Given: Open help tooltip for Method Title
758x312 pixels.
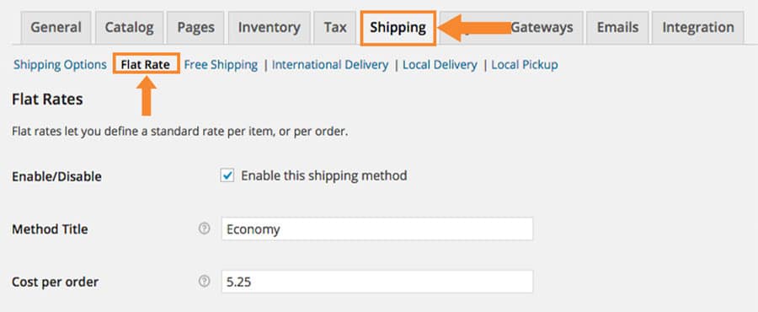Looking at the screenshot, I should click(x=205, y=229).
